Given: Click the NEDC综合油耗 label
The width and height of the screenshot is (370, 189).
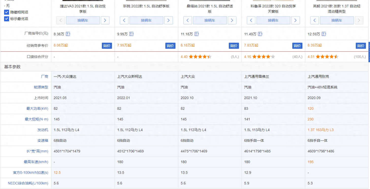Looking at the screenshot, I should coord(28,183).
